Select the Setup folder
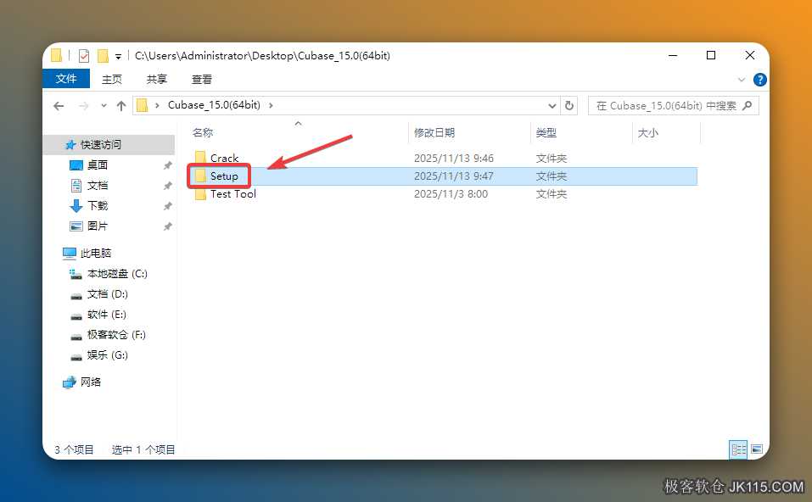The width and height of the screenshot is (812, 502). click(x=224, y=176)
